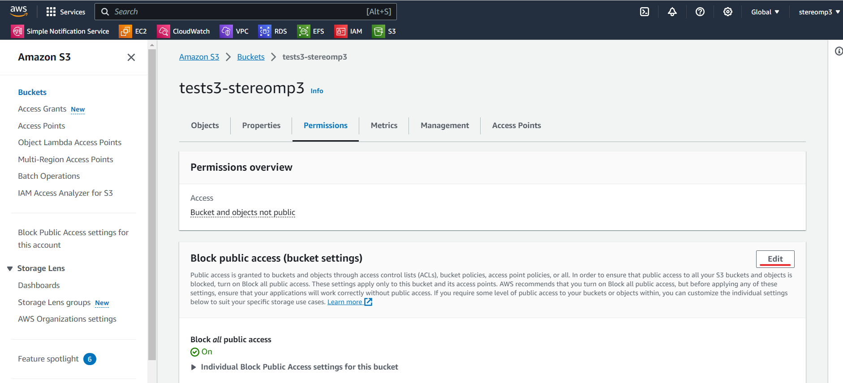Viewport: 843px width, 383px height.
Task: Open the Management tab
Action: point(445,126)
